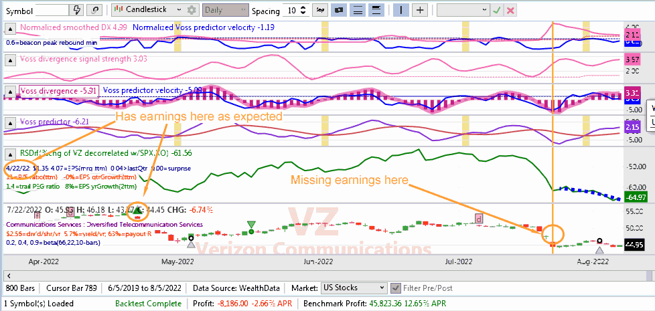The image size is (655, 311).
Task: Toggle the thick-top-bar lines toolbar button
Action: (376, 9)
